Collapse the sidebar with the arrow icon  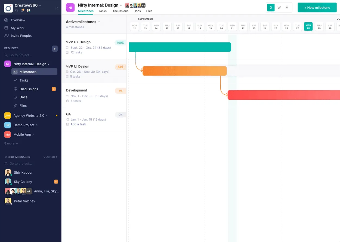coord(57,8)
